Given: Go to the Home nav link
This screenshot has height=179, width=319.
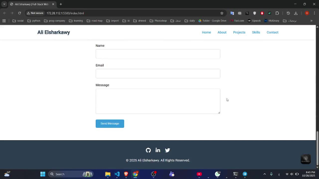Looking at the screenshot, I should point(206,32).
